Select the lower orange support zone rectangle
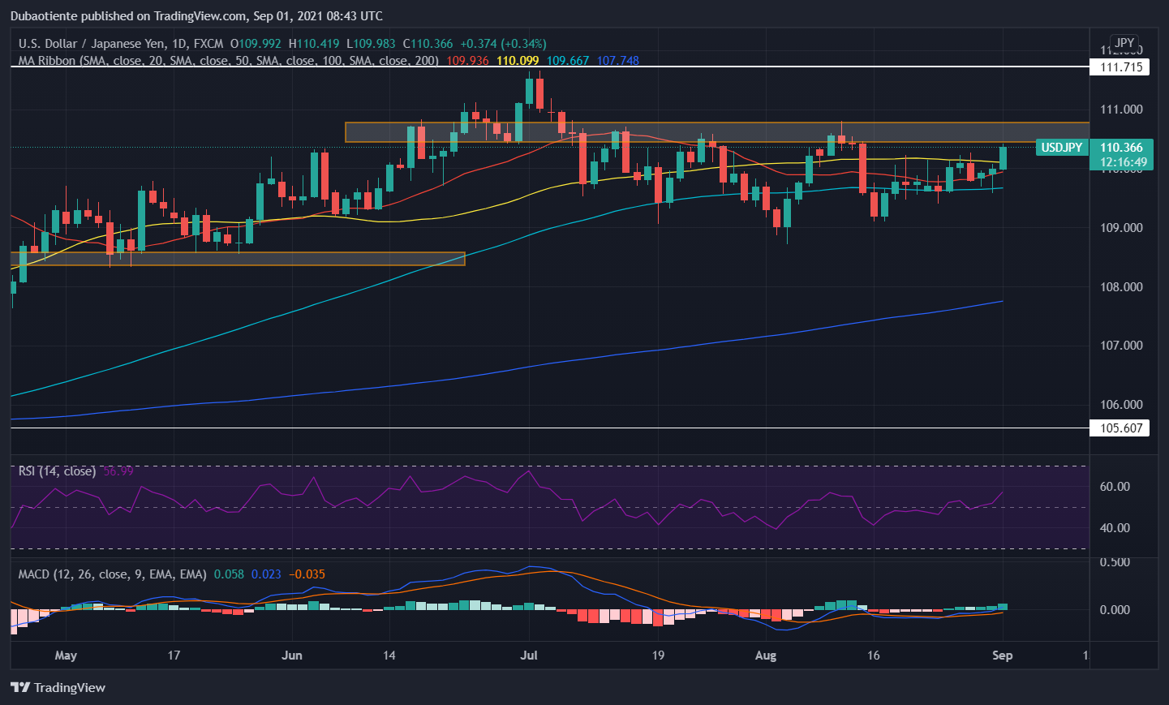 pos(238,259)
